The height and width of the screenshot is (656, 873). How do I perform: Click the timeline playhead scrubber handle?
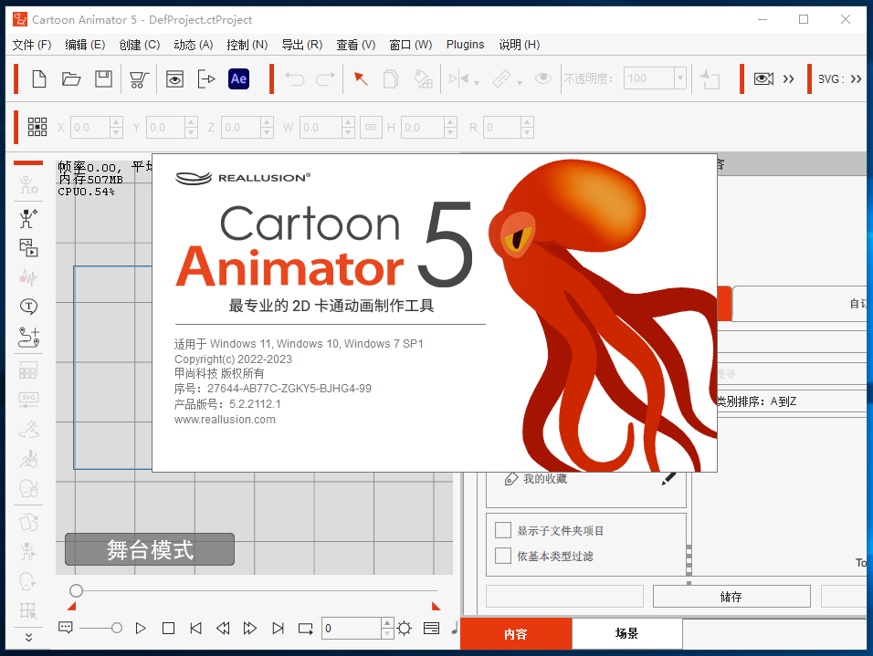(77, 591)
